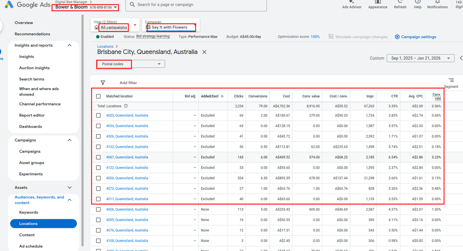Go to Asset groups

click(x=32, y=163)
